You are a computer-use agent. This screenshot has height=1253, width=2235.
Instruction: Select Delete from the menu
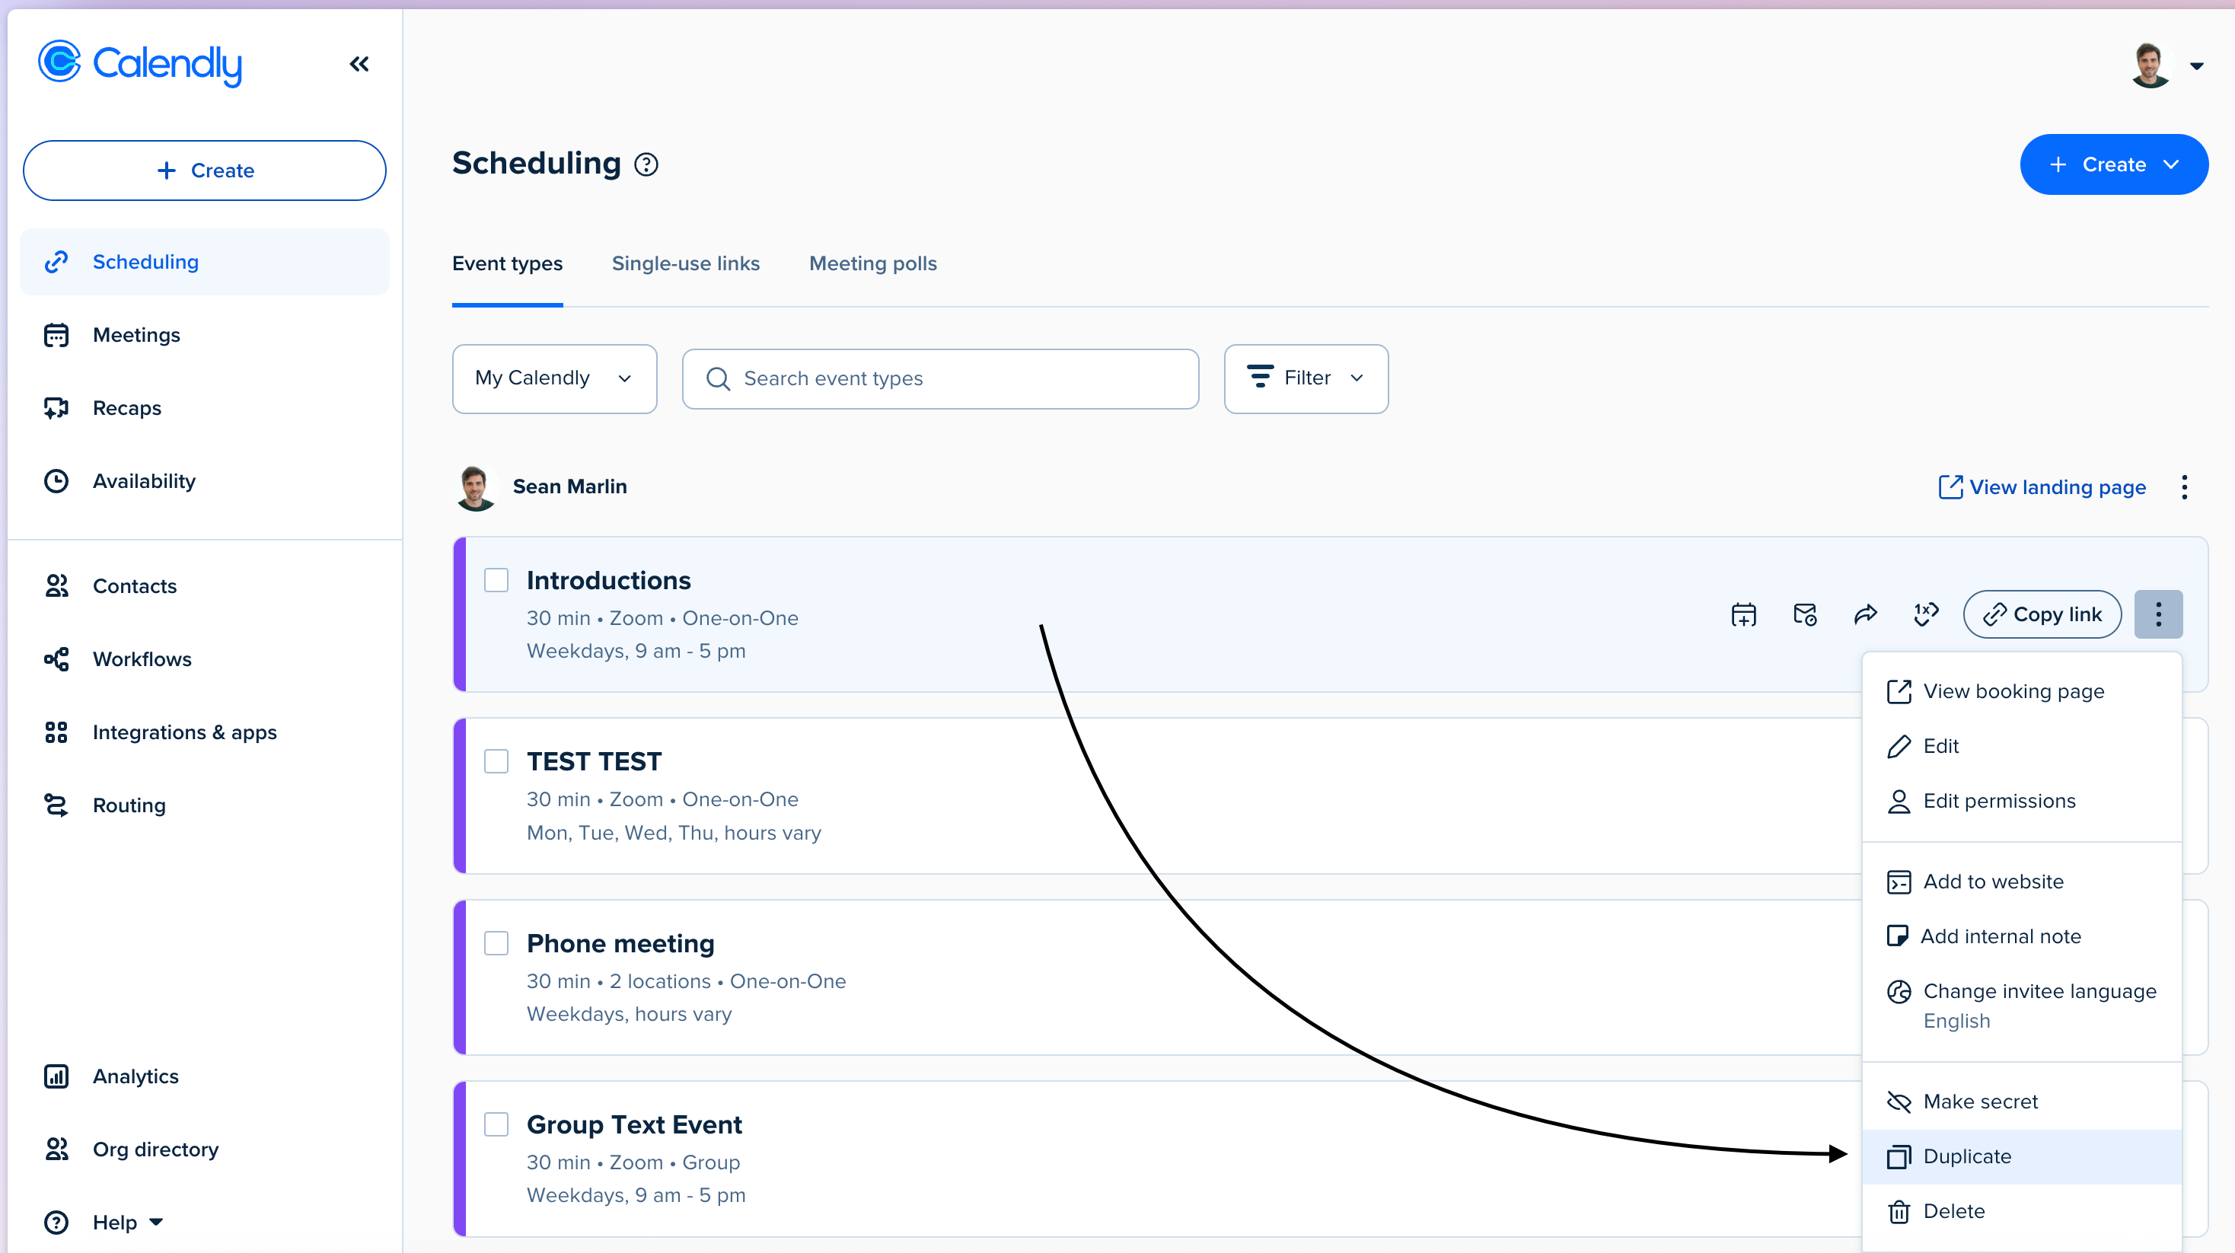pyautogui.click(x=2022, y=1211)
